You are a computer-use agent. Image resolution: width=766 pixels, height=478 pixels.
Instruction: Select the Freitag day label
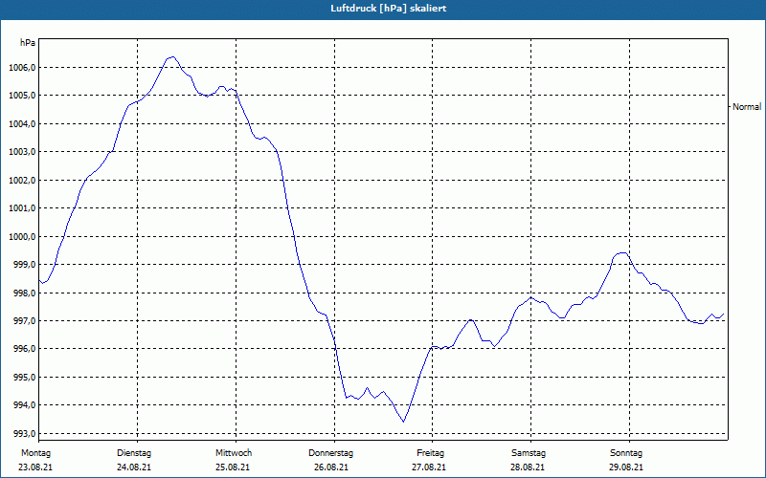pos(430,453)
